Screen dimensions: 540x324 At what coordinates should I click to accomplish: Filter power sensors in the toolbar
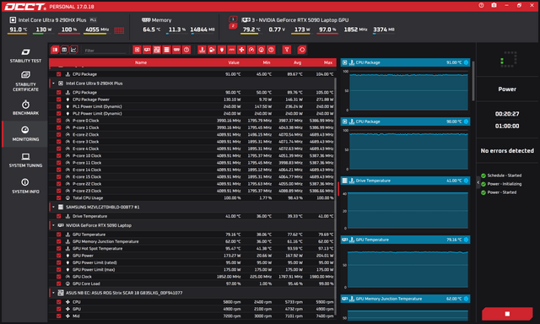pos(222,50)
